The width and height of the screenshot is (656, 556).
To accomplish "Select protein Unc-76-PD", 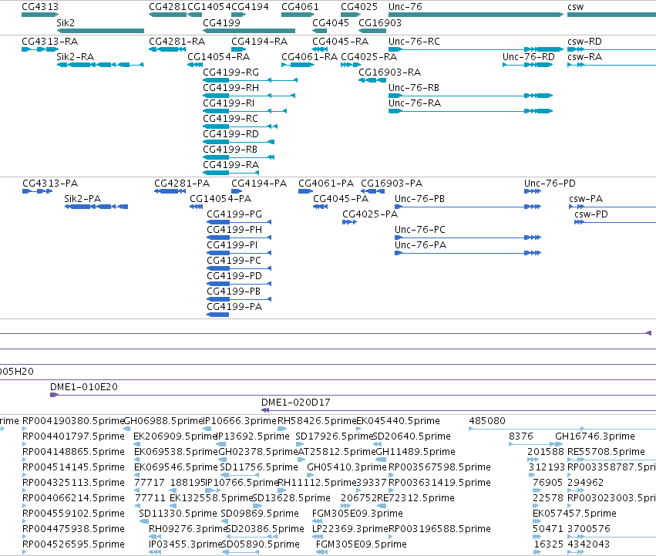I will point(533,191).
